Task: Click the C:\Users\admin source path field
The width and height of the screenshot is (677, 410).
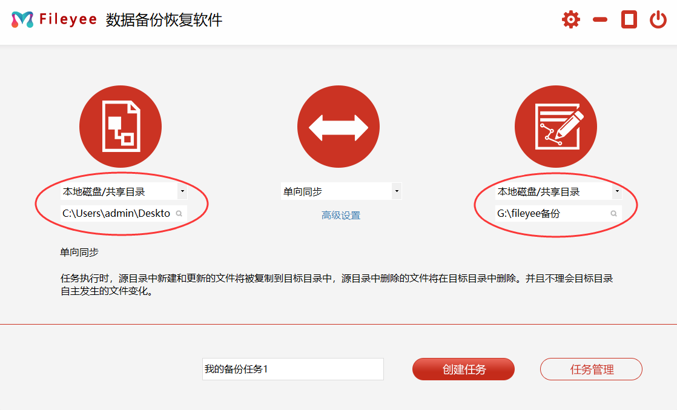Action: (116, 214)
